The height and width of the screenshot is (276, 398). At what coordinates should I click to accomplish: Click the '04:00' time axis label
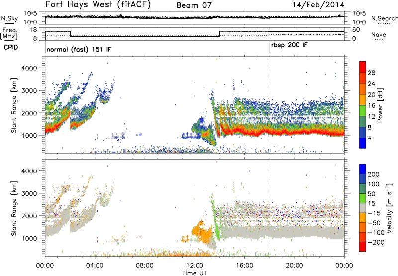click(x=95, y=266)
